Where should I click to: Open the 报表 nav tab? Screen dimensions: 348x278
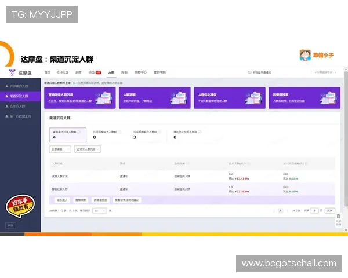tap(124, 72)
